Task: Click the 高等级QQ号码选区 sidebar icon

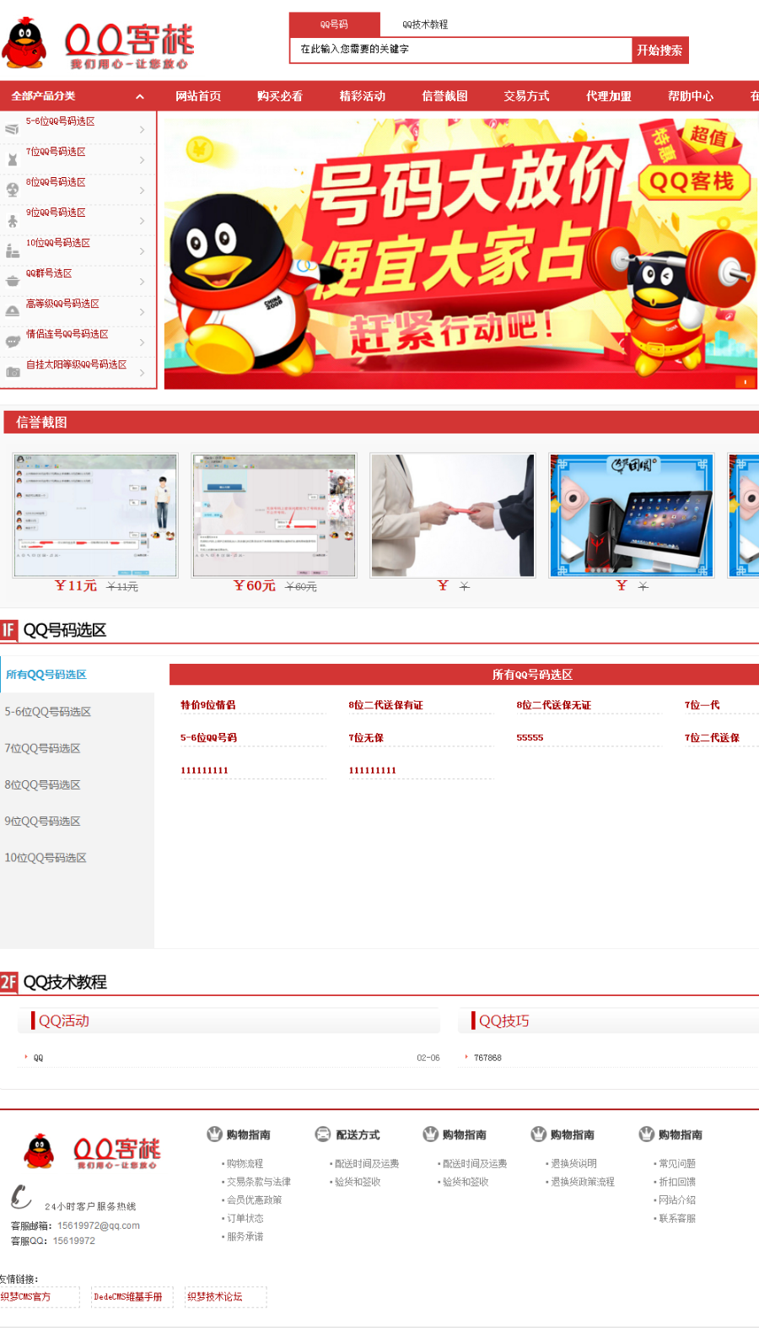Action: point(12,311)
